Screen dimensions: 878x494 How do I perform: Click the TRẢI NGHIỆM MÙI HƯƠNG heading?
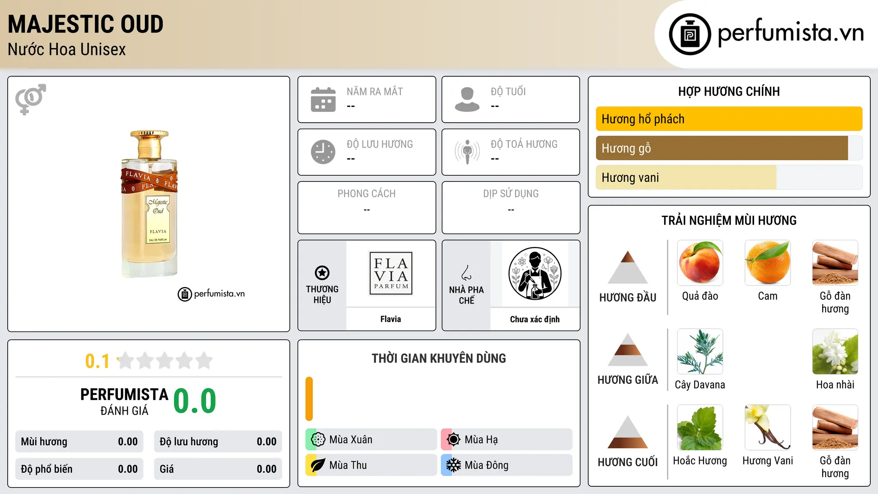click(729, 220)
